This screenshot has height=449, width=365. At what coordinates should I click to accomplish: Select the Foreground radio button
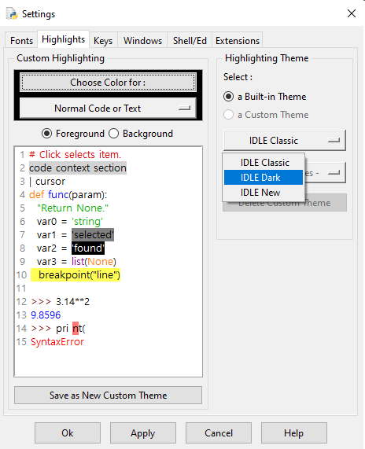click(x=73, y=134)
